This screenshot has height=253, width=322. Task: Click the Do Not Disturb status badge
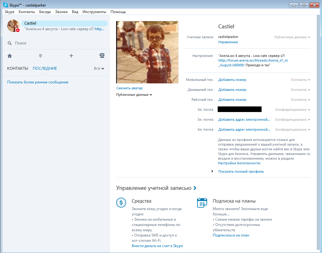pyautogui.click(x=18, y=30)
